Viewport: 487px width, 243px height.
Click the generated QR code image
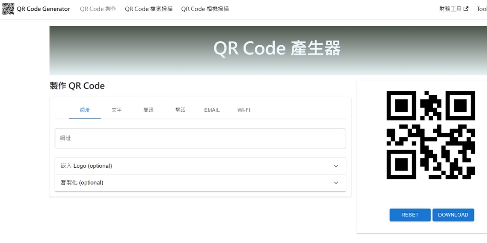[431, 135]
